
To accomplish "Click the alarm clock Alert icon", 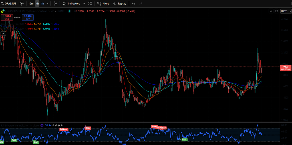I will tap(99, 3).
